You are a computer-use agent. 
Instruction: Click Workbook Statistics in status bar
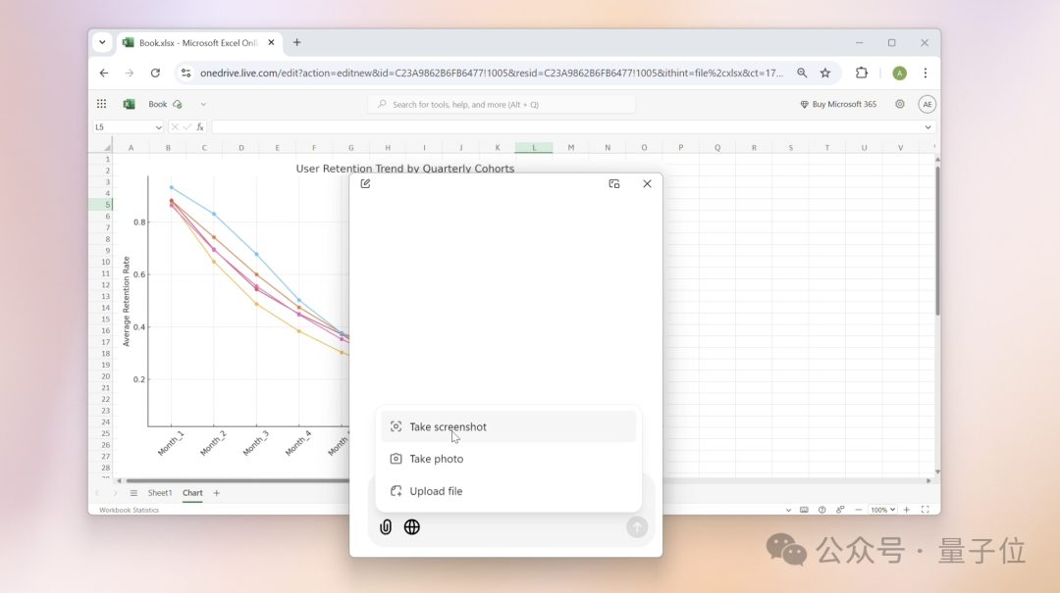pyautogui.click(x=130, y=510)
